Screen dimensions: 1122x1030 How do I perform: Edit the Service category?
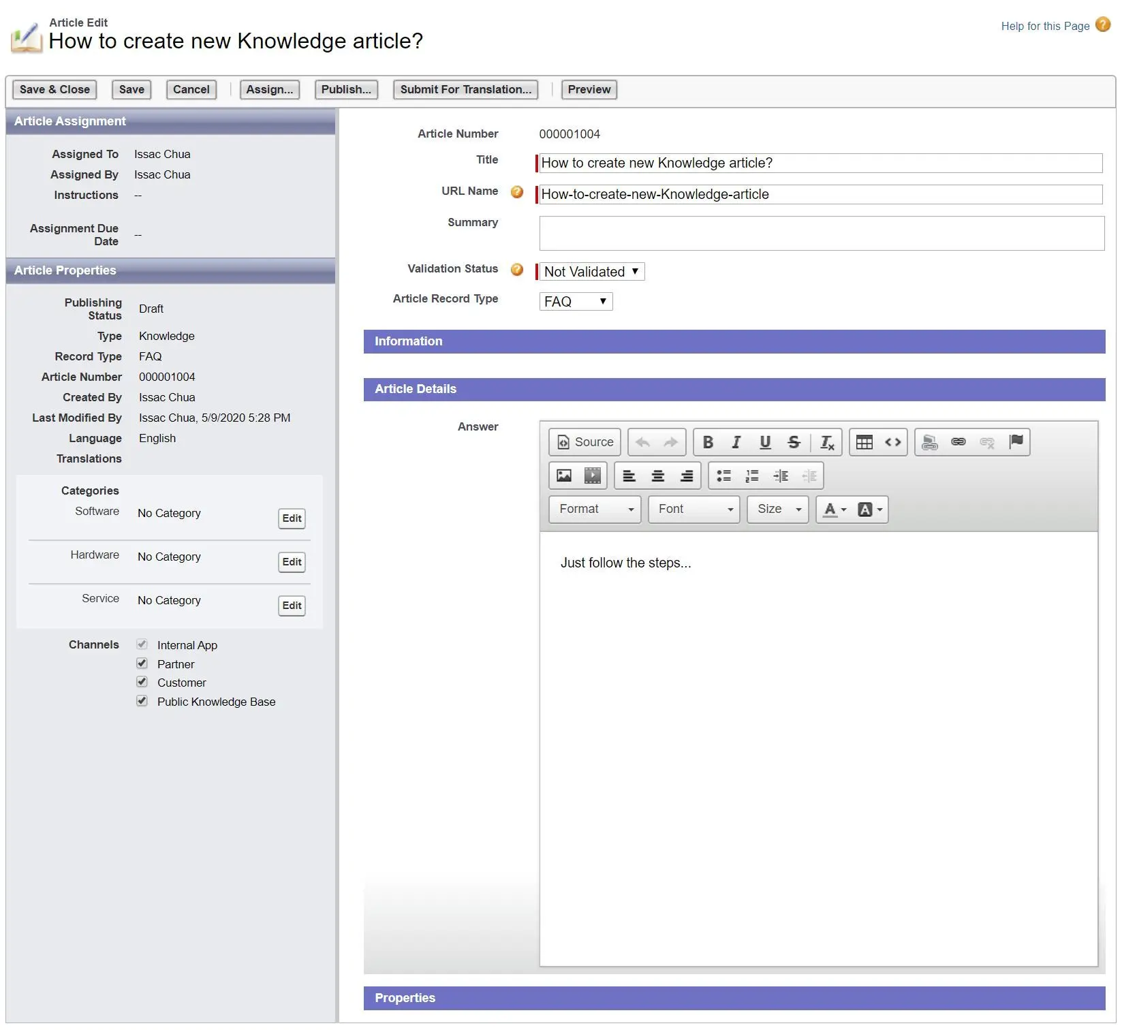pos(292,606)
